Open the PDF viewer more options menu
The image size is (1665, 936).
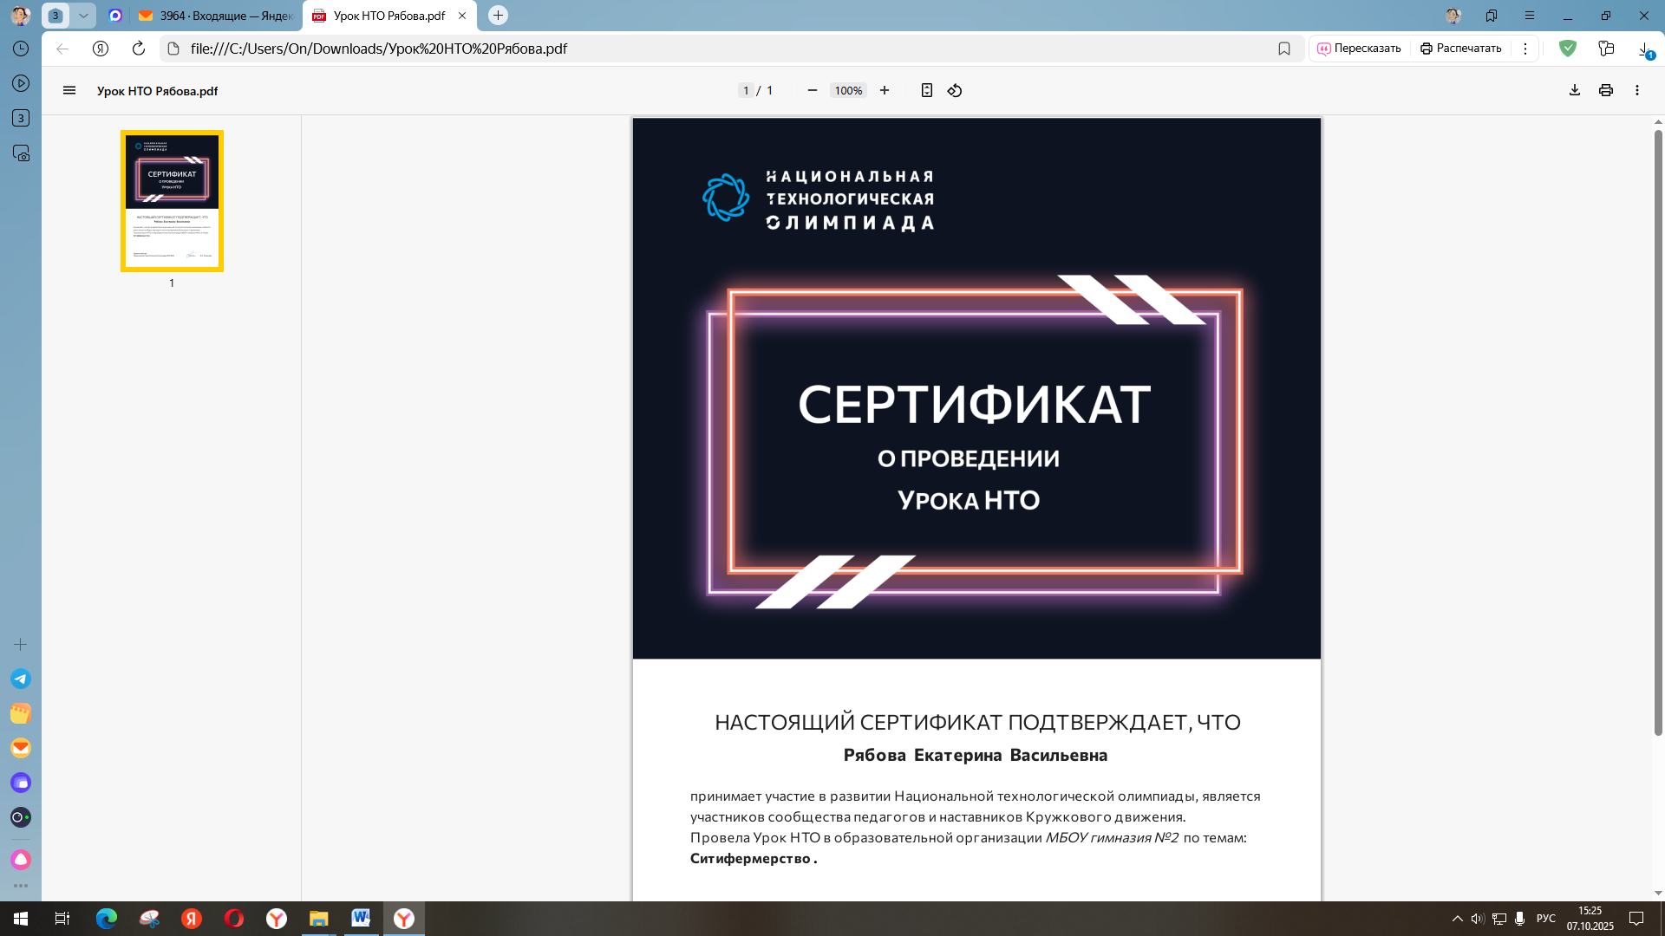[1636, 90]
